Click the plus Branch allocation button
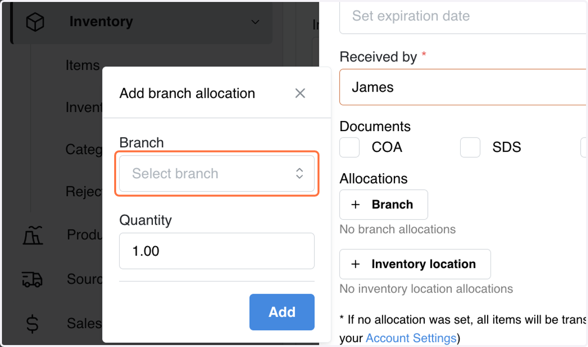The width and height of the screenshot is (588, 347). [x=384, y=205]
